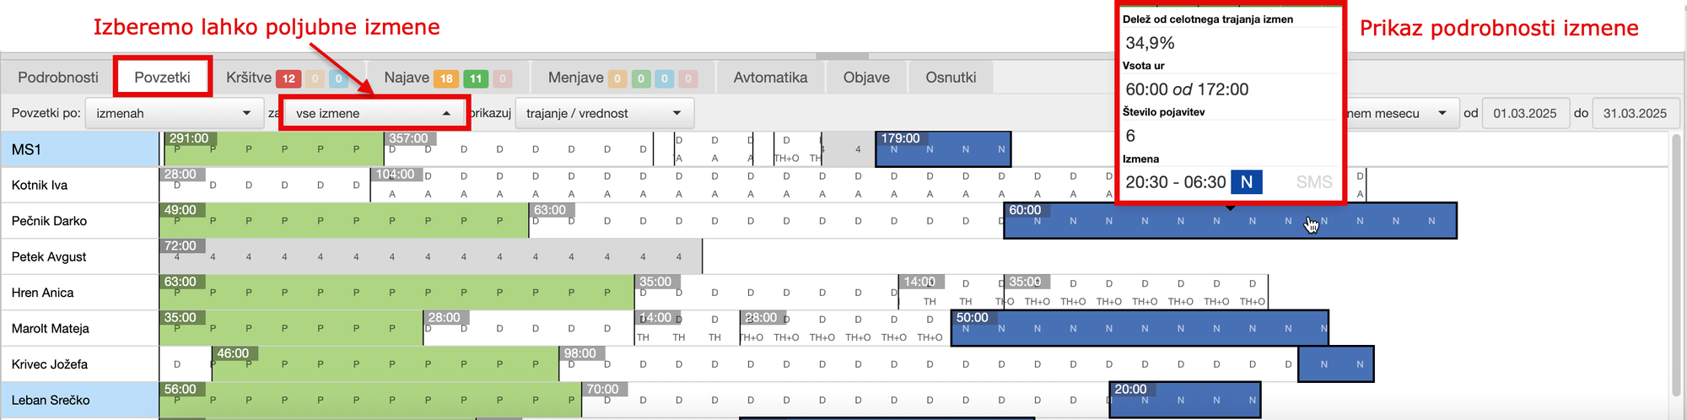Click the start date field 01.03.2025
The height and width of the screenshot is (420, 1687).
[1524, 113]
